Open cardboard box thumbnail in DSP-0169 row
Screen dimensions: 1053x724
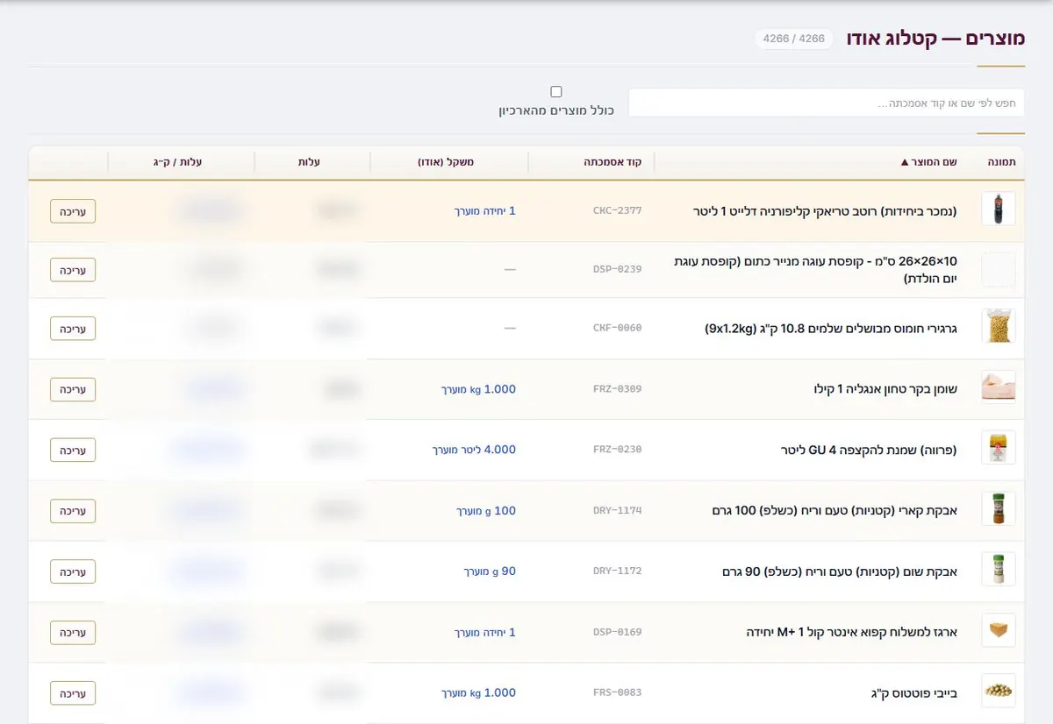pos(999,630)
